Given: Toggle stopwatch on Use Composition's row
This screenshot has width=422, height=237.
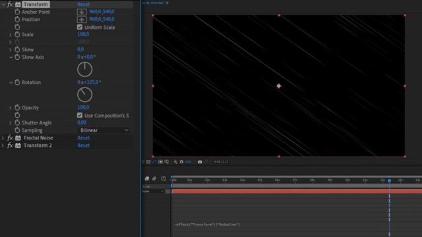Looking at the screenshot, I should (x=17, y=115).
